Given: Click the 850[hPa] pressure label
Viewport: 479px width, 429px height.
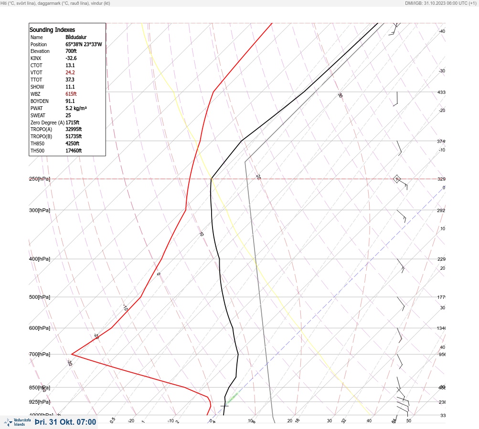Looking at the screenshot, I should tap(40, 388).
